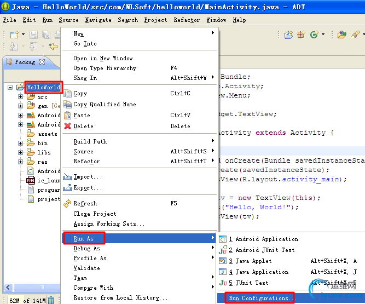Expand the second Android library node

coord(20,125)
